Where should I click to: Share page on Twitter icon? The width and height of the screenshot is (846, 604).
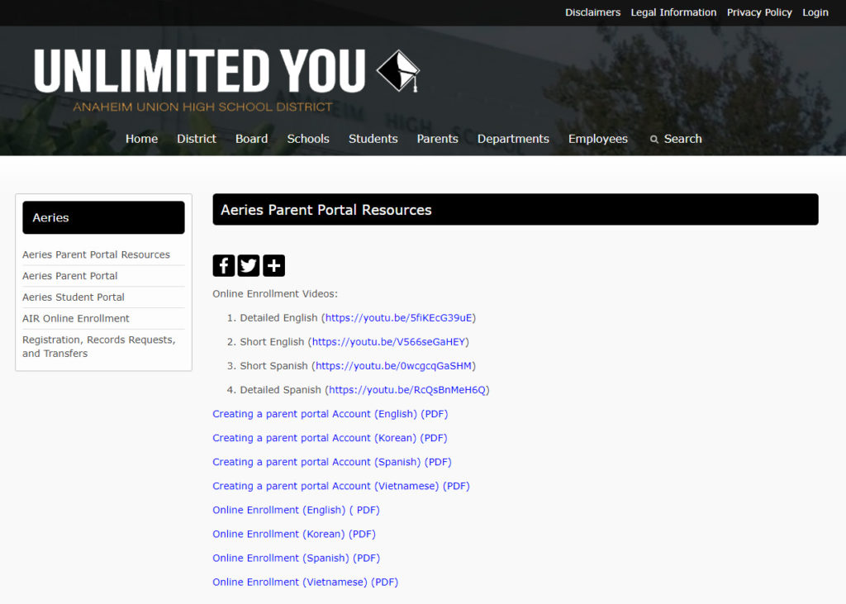click(249, 265)
